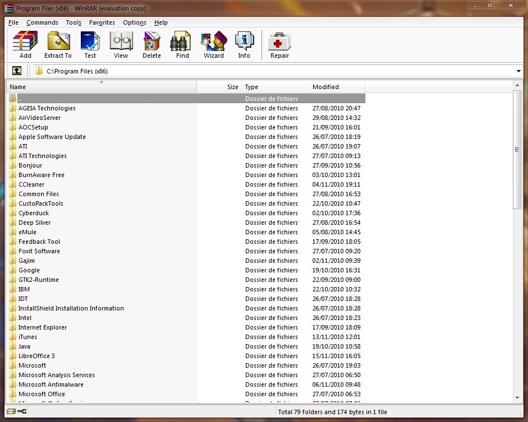Click folder icon beside Google
This screenshot has height=422, width=528.
[x=13, y=270]
